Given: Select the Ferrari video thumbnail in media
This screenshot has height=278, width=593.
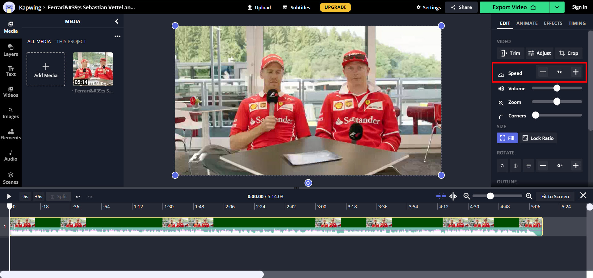Looking at the screenshot, I should pos(93,69).
